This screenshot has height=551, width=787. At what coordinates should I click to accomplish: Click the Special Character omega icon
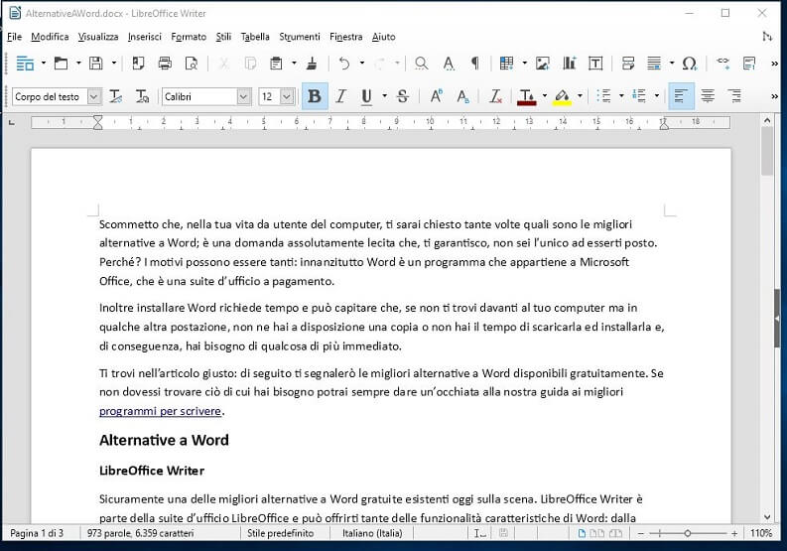690,64
